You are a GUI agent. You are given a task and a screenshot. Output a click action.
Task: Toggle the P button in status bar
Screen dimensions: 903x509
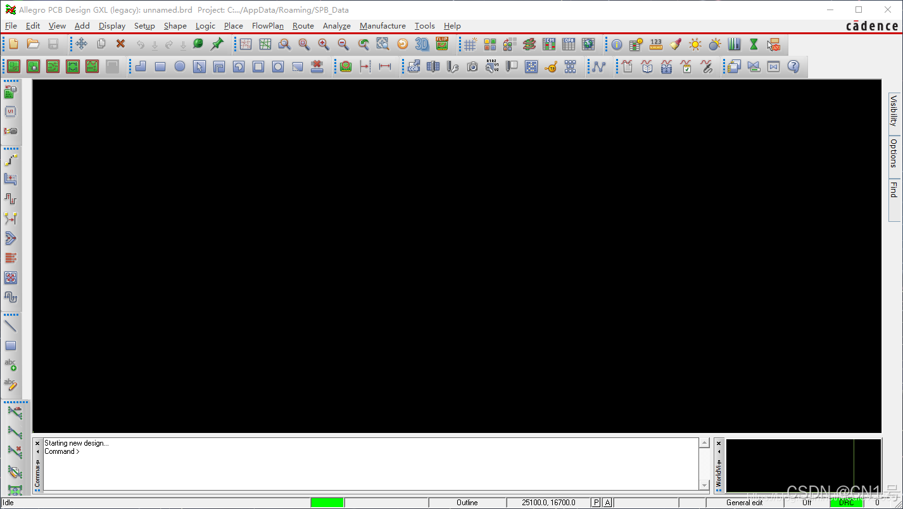coord(596,503)
